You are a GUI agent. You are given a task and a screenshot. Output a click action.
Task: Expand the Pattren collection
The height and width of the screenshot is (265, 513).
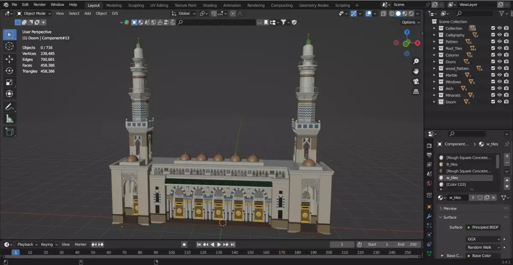coord(434,42)
